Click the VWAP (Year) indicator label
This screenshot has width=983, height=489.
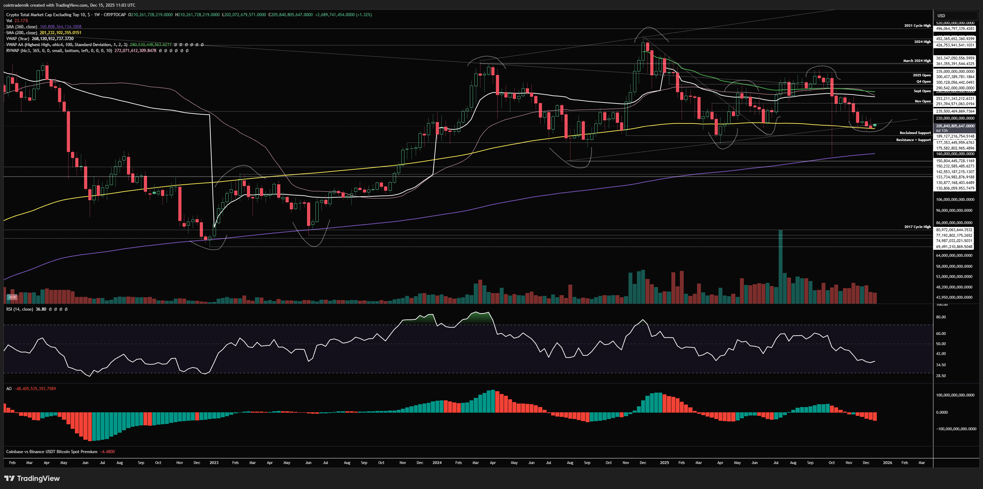click(18, 39)
